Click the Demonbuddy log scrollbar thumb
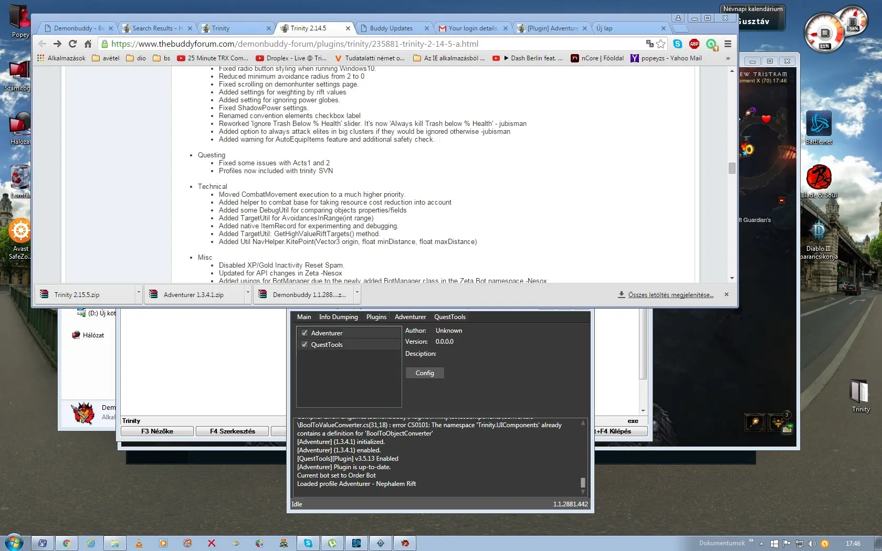Viewport: 882px width, 551px height. click(x=583, y=482)
